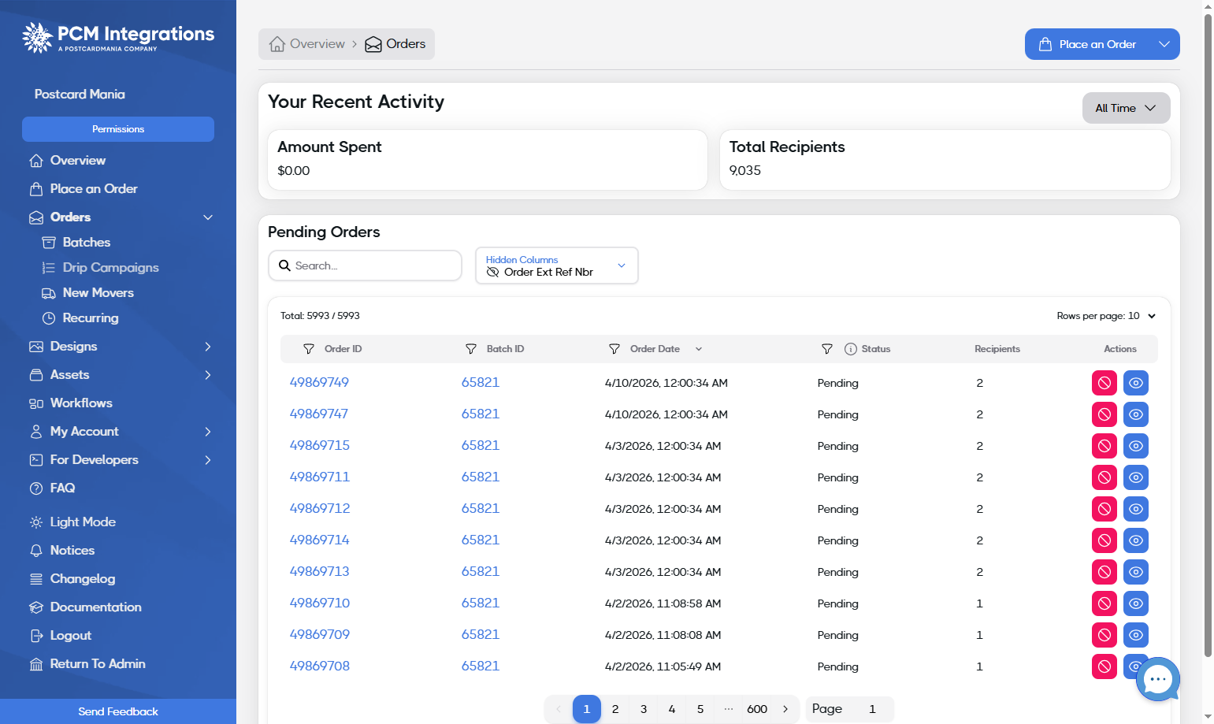Open Recurring in sidebar

[x=80, y=318]
